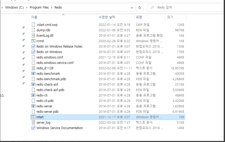Click the EventLog.dll file icon

[x=33, y=35]
